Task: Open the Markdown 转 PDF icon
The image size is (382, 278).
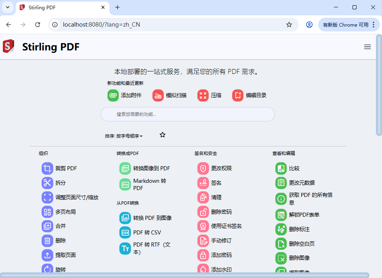Action: tap(125, 184)
